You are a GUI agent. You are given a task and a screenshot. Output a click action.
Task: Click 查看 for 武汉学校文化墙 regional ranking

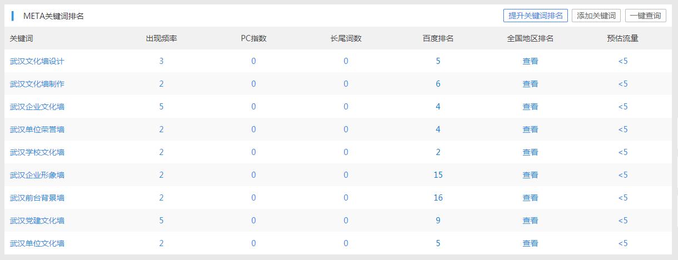530,152
